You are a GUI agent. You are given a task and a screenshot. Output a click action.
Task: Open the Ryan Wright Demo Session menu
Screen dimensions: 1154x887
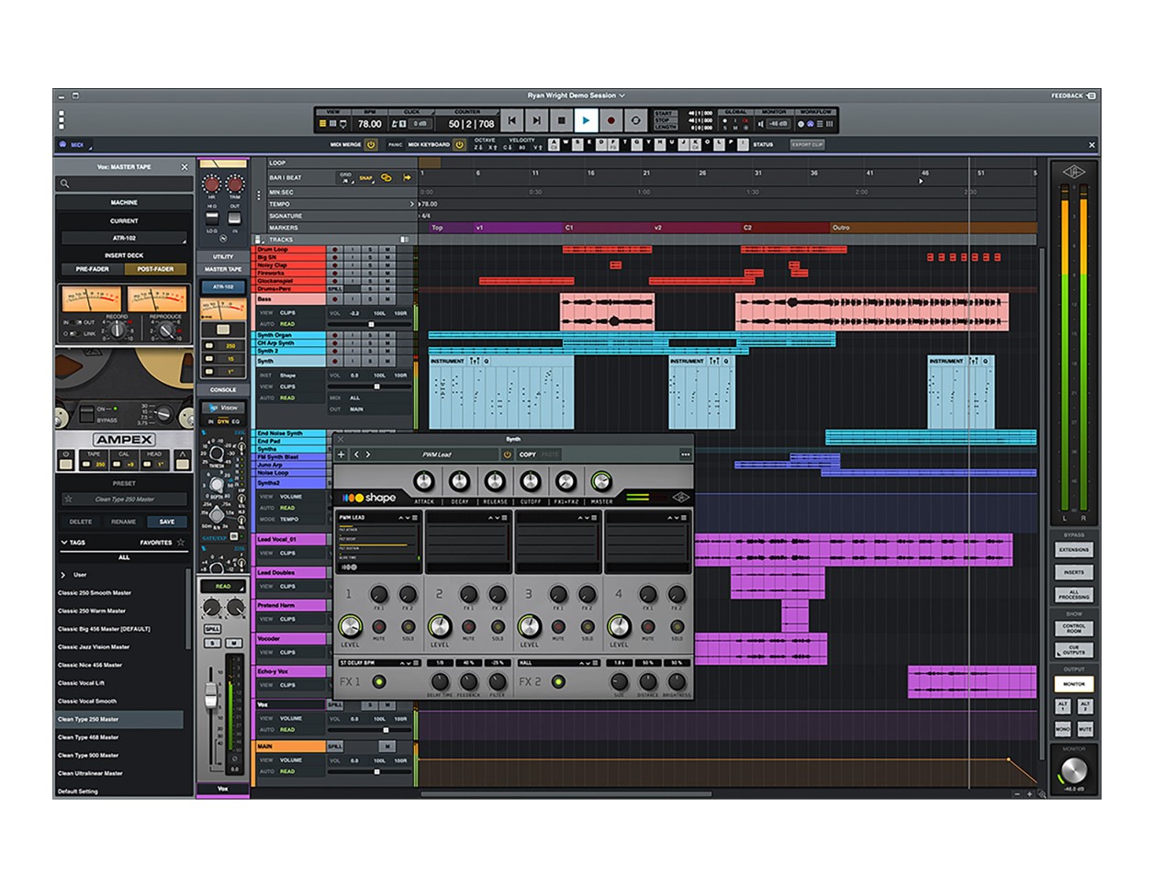[x=576, y=95]
